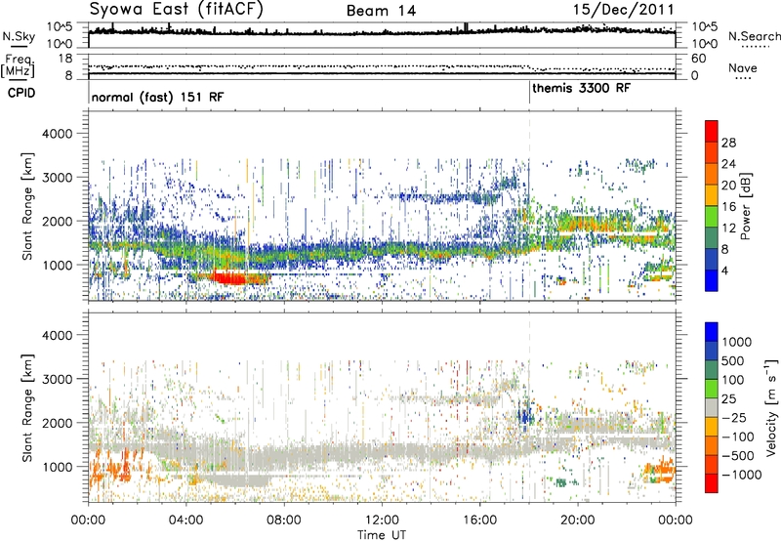Viewport: 781px width, 541px height.
Task: Click the '4000' tick on the power panel
Action: click(57, 134)
